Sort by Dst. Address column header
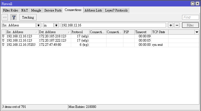The height and width of the screenshot is (111, 201). pos(54,32)
